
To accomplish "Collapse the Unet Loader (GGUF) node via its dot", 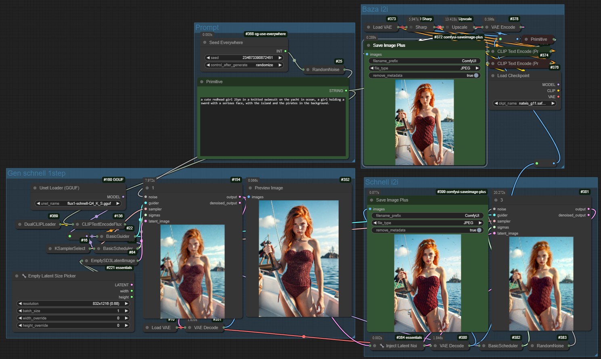I will pos(35,188).
